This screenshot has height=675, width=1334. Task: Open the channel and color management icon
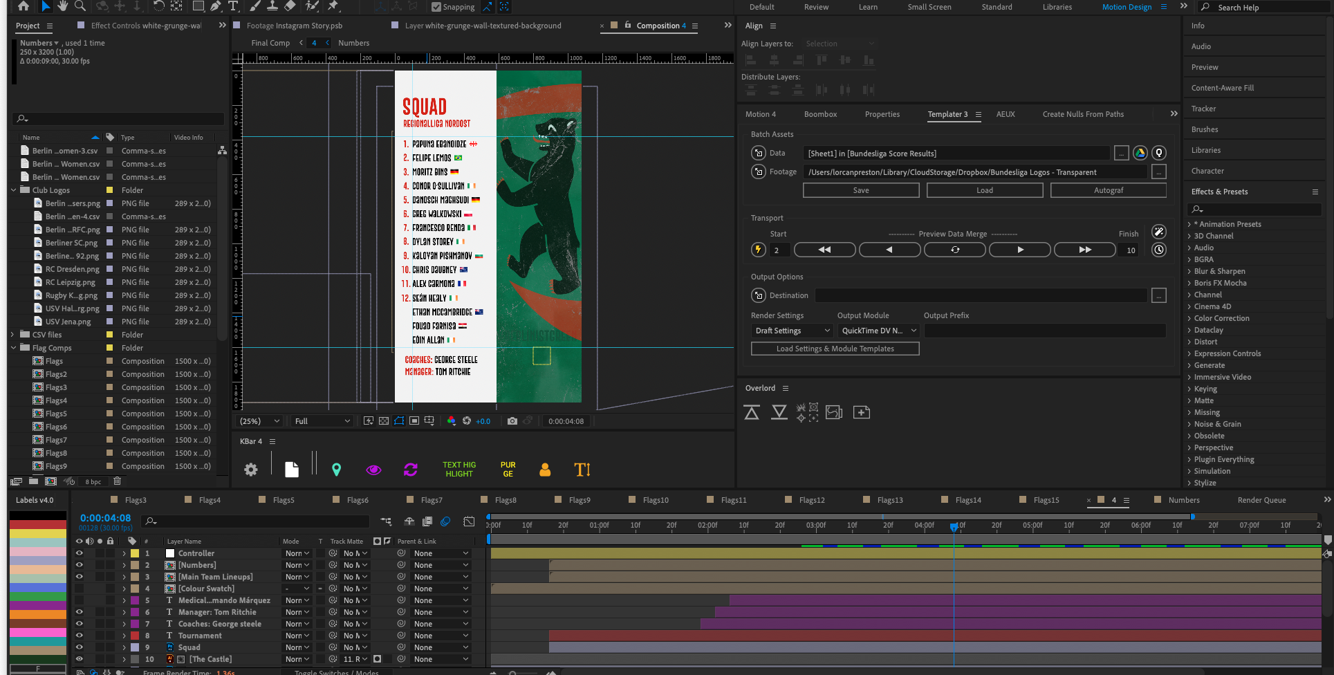(452, 420)
